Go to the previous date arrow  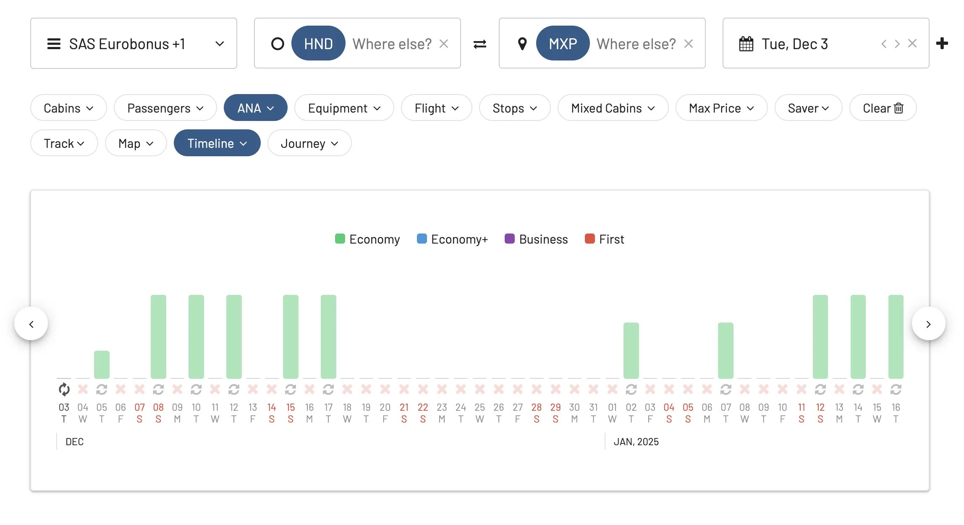click(884, 44)
